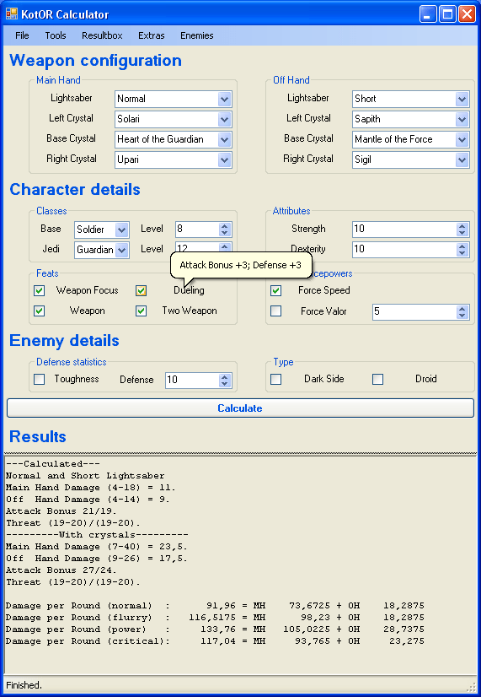Check the Droid enemy type

point(377,379)
